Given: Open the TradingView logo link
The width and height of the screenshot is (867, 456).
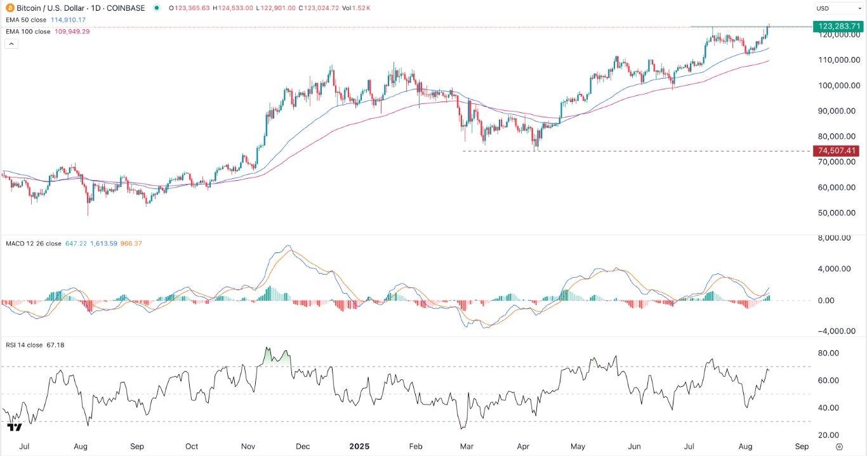Looking at the screenshot, I should coord(14,427).
